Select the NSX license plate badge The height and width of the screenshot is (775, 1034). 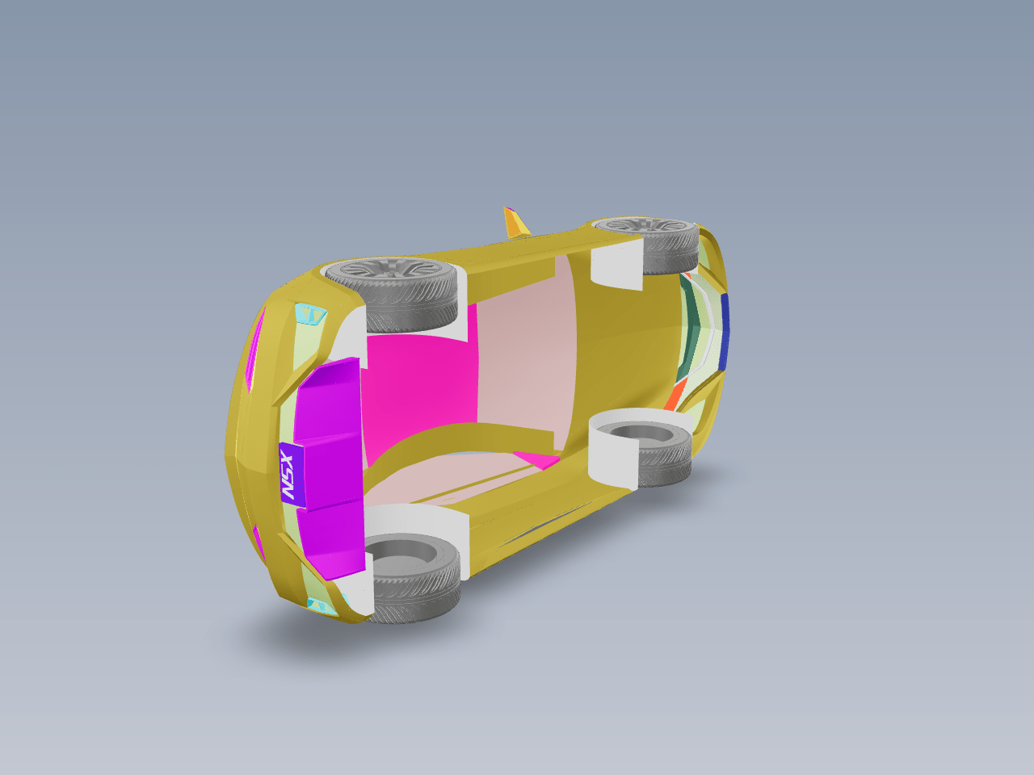(x=292, y=475)
